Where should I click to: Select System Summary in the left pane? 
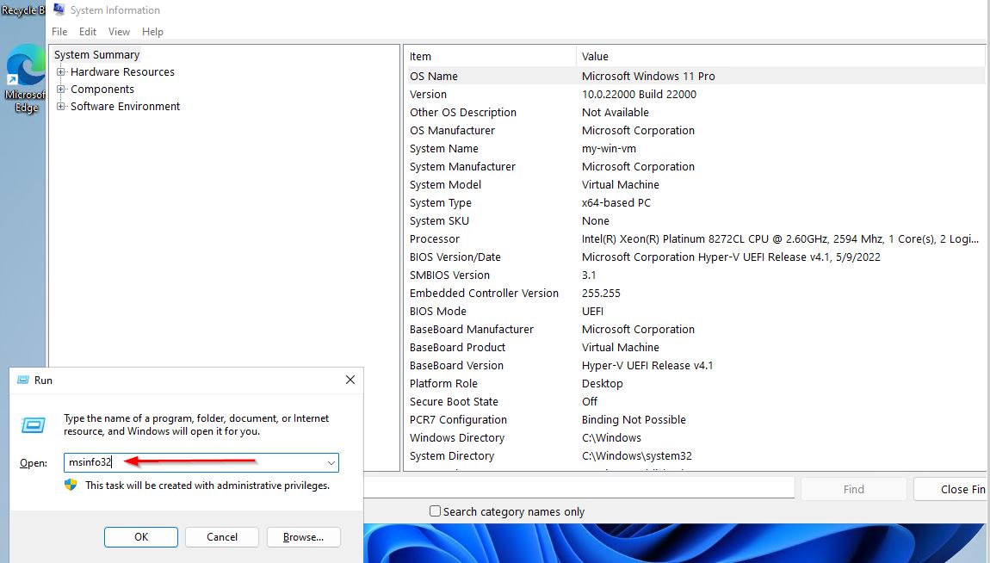(x=96, y=54)
